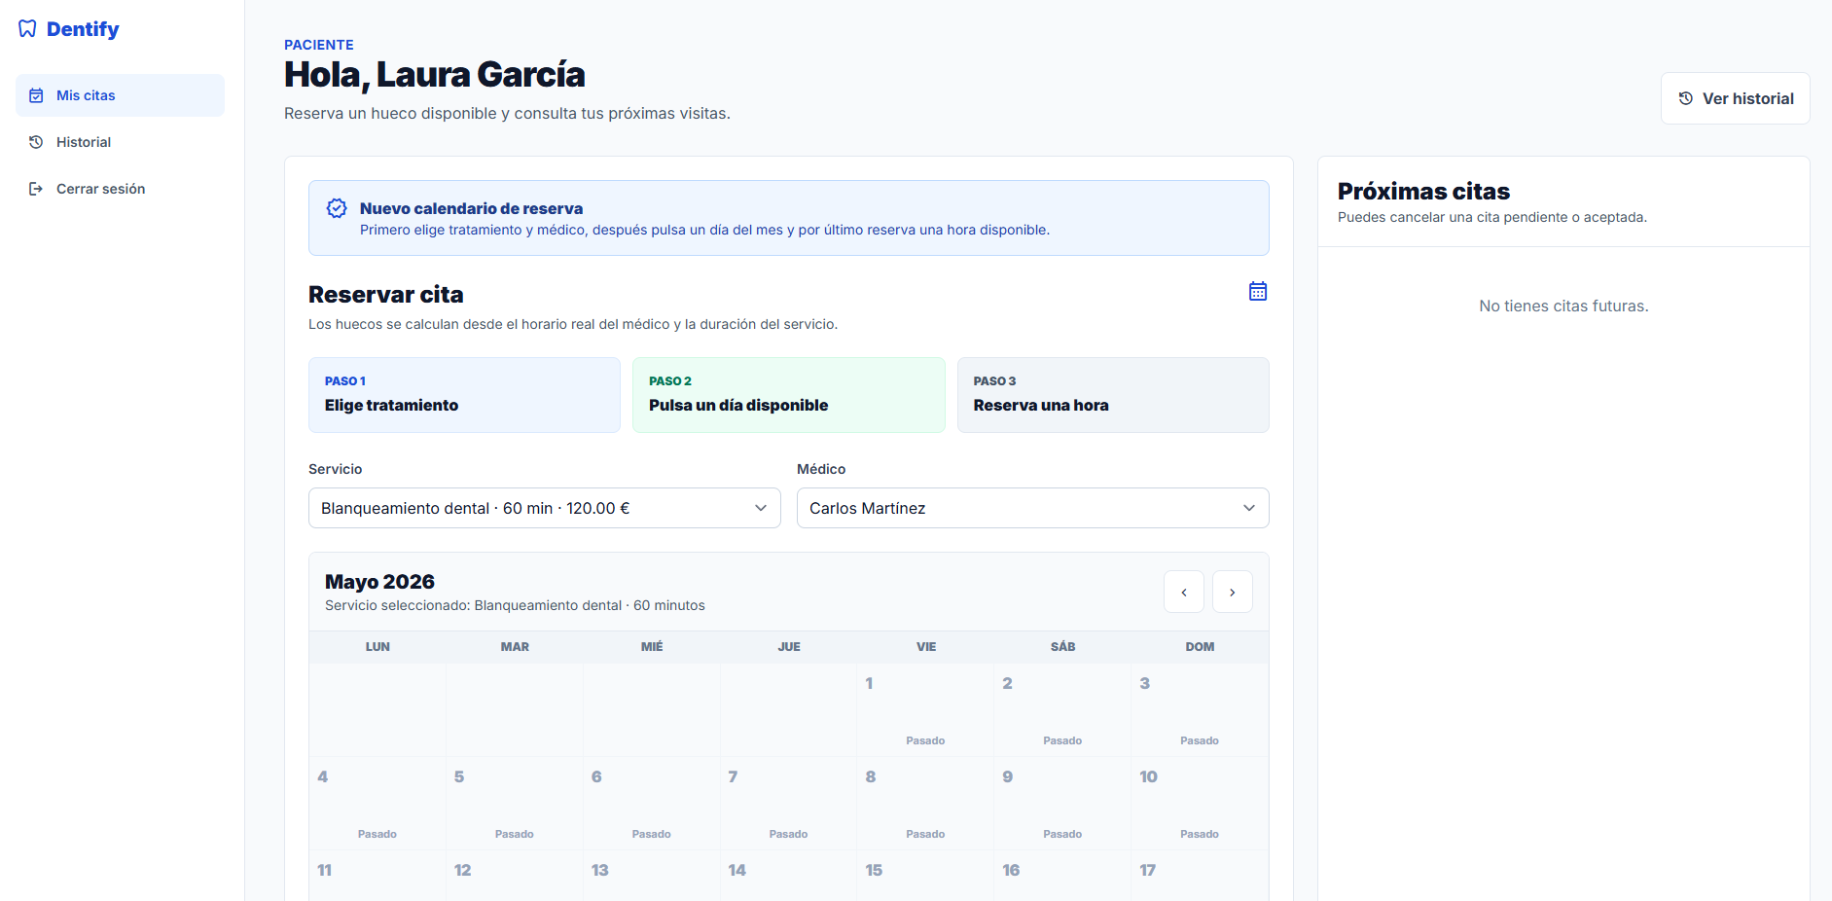Image resolution: width=1832 pixels, height=901 pixels.
Task: Click the 'Próximas citas' heading
Action: pos(1423,191)
